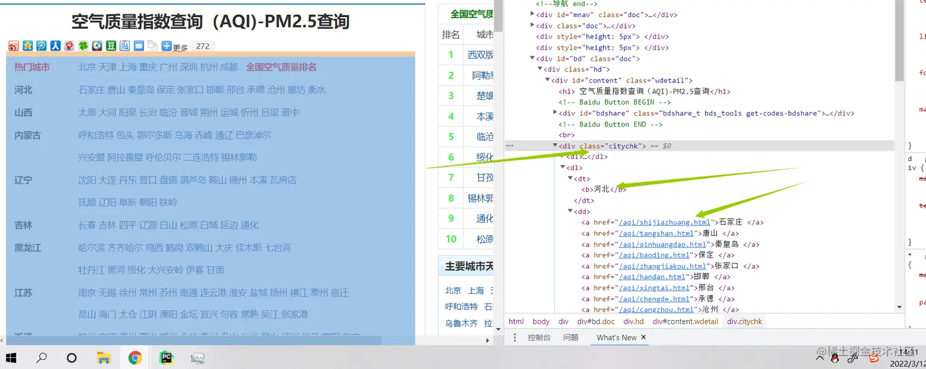
Task: Open File Explorer from taskbar
Action: click(x=104, y=358)
